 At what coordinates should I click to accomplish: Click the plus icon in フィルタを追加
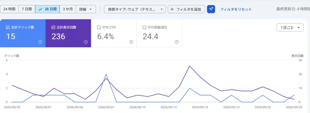click(172, 9)
